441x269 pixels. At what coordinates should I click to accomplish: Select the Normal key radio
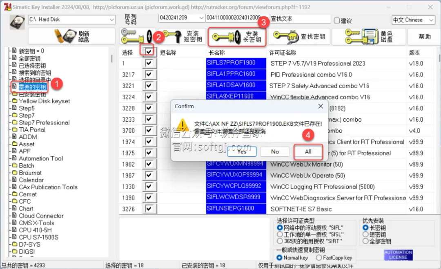click(279, 258)
